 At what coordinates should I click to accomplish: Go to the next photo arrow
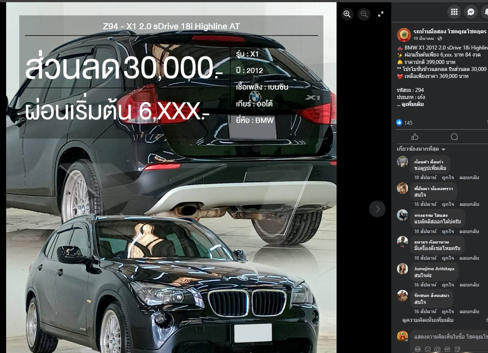pyautogui.click(x=377, y=209)
